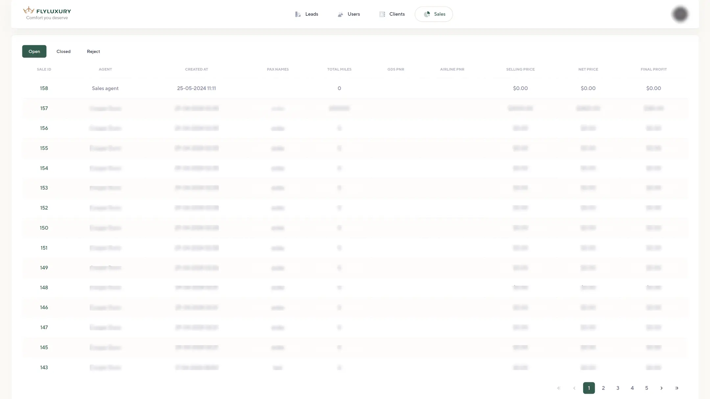
Task: Switch to the Reject sales tab
Action: 93,52
